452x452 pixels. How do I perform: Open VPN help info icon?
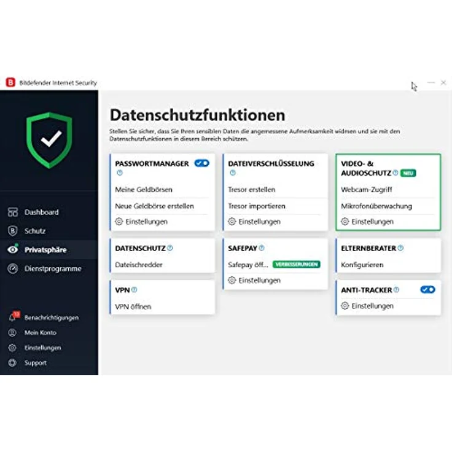coord(134,290)
